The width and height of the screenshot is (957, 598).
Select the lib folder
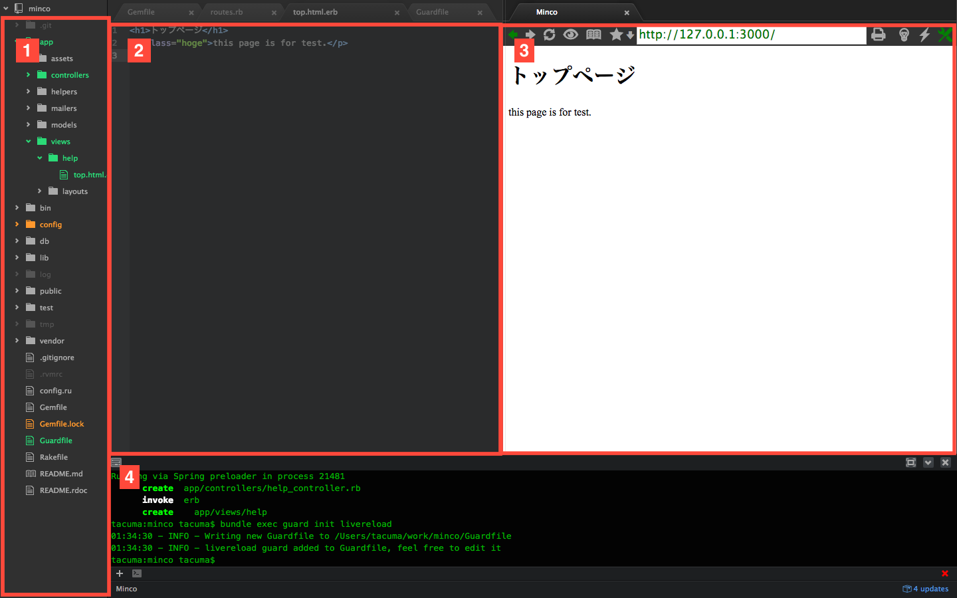point(37,258)
